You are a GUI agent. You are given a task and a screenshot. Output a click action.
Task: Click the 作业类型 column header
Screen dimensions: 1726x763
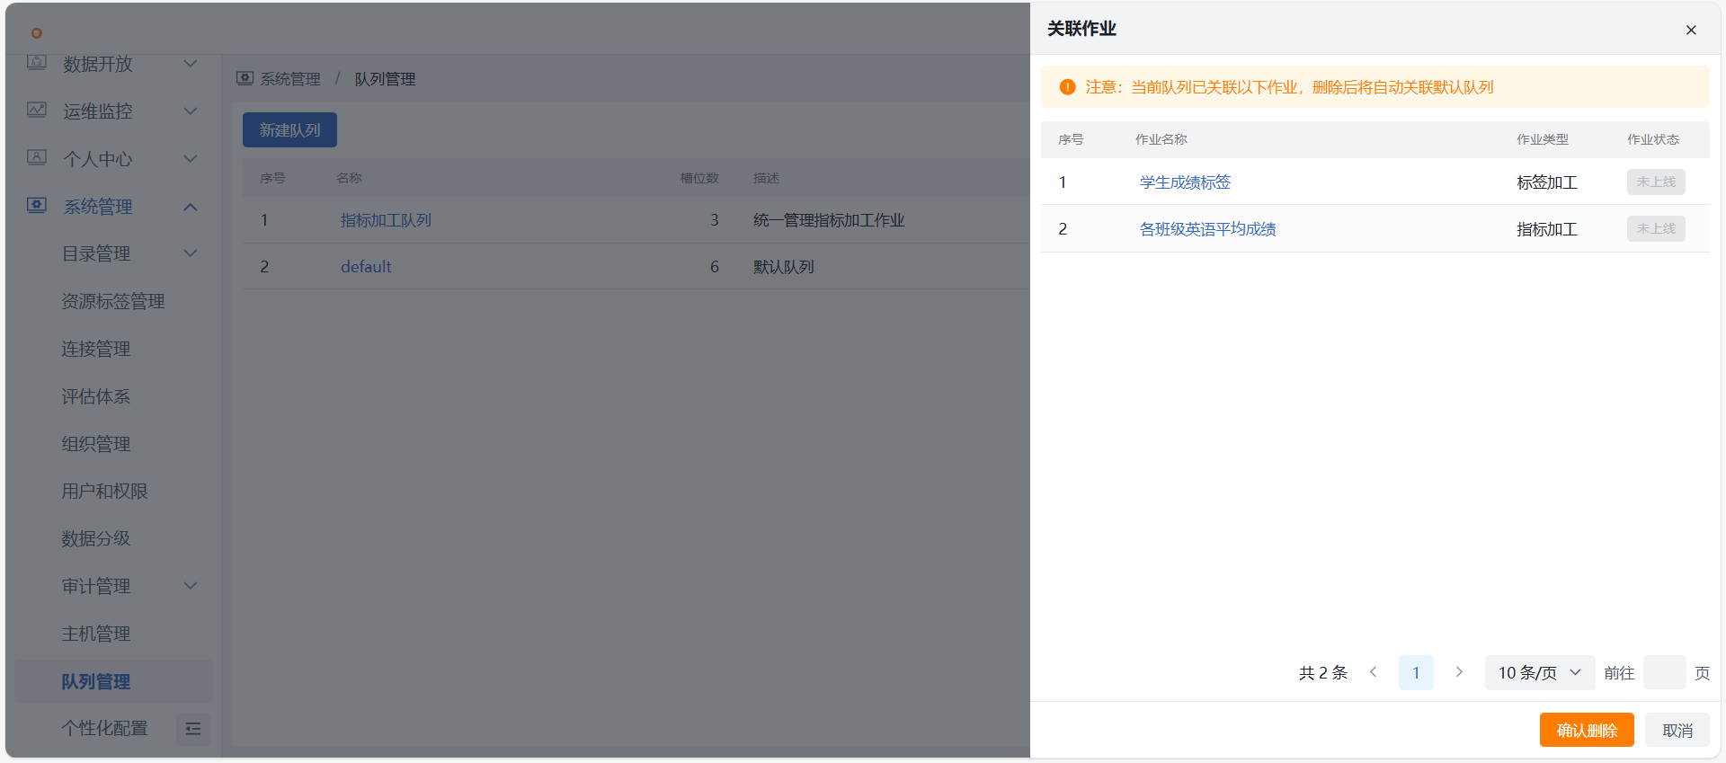pyautogui.click(x=1542, y=139)
